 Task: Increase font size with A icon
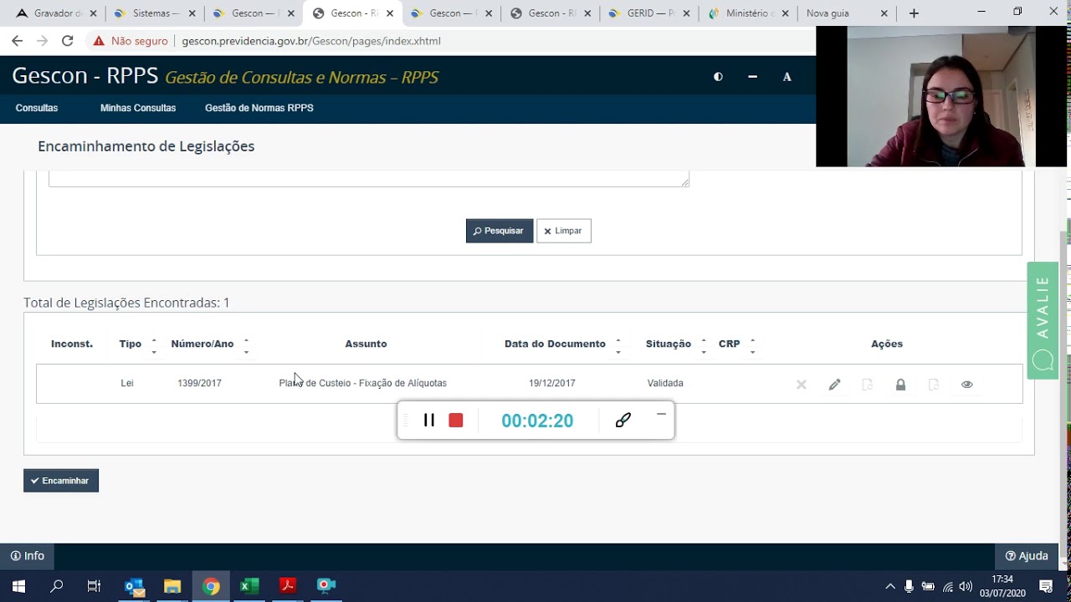click(787, 77)
